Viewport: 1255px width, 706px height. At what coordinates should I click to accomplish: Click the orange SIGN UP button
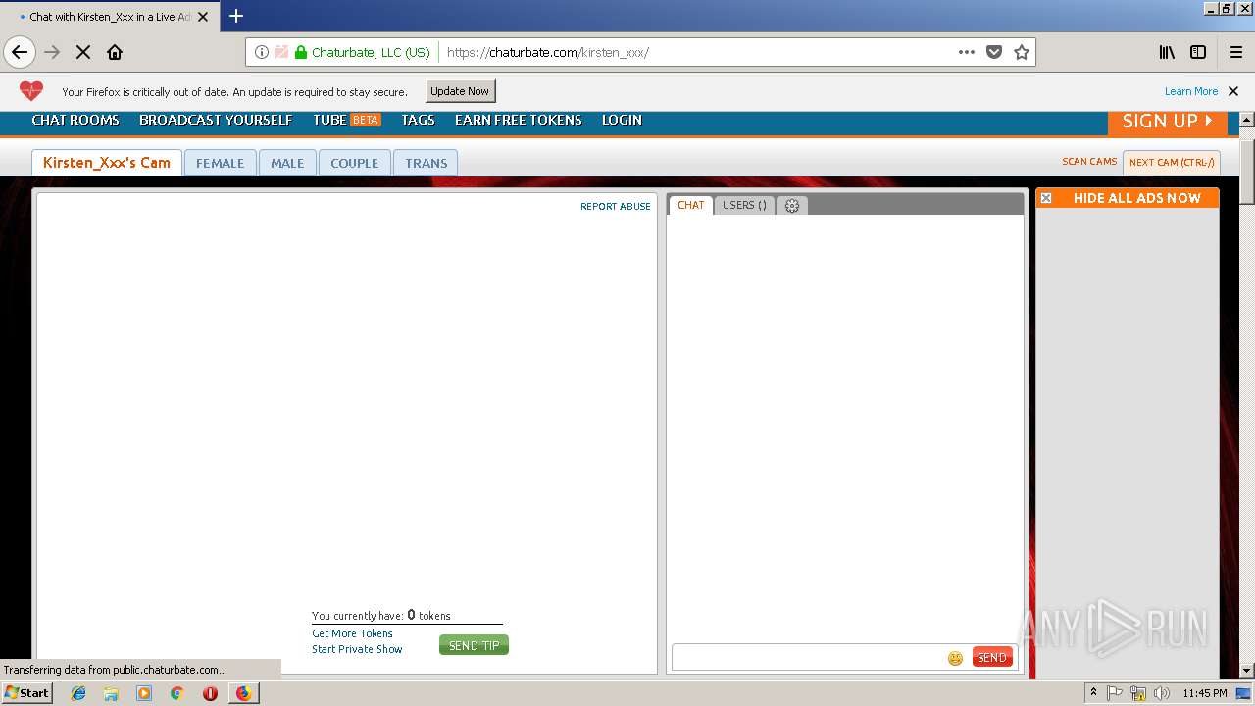tap(1168, 122)
